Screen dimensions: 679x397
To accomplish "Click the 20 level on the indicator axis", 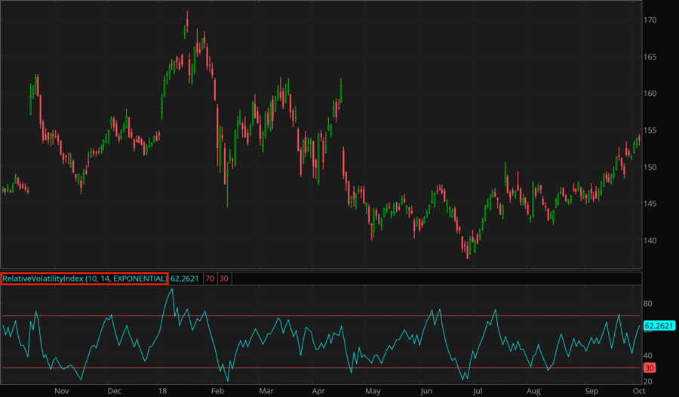I will click(x=650, y=381).
